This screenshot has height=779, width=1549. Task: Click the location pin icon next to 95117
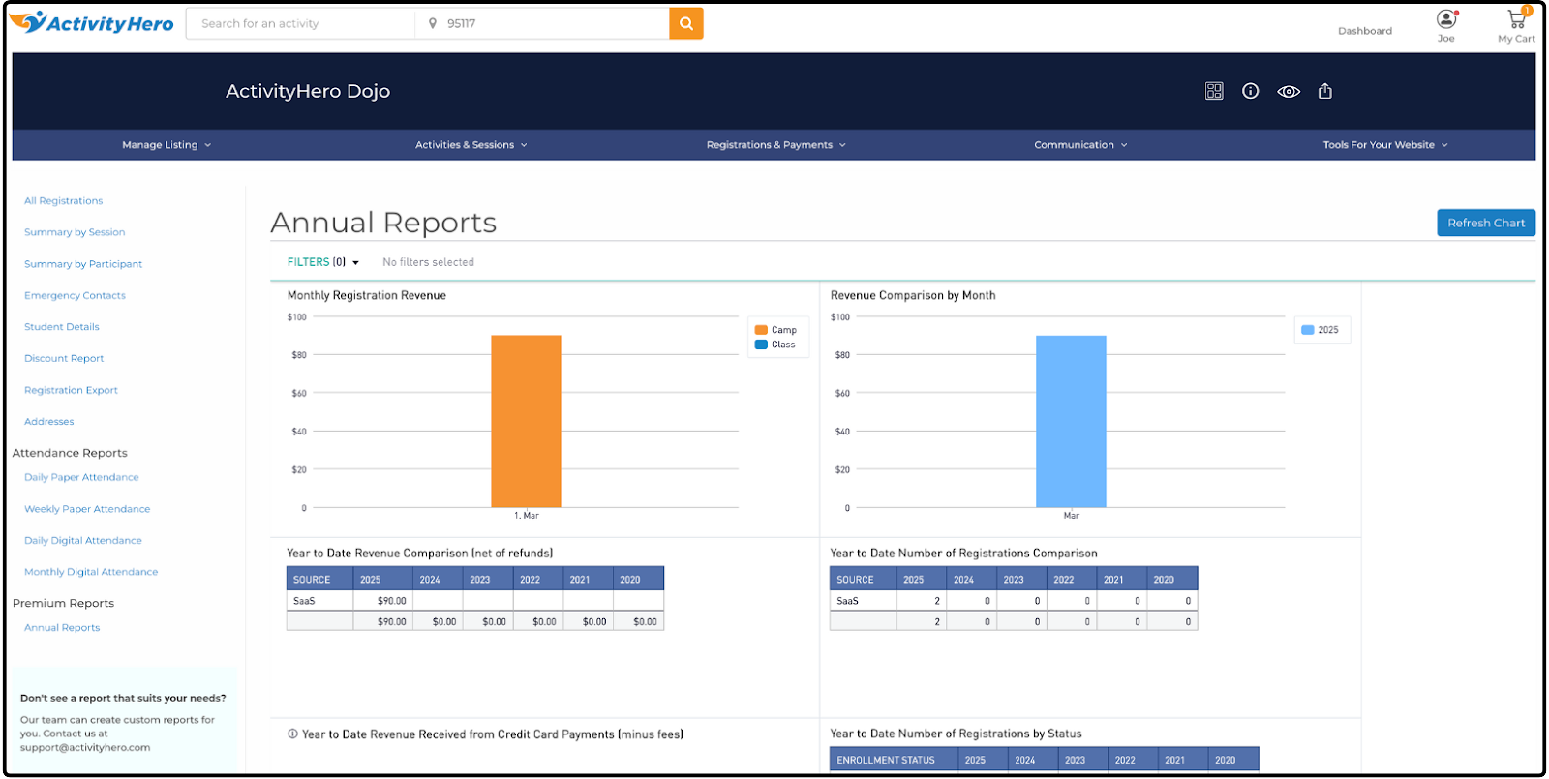tap(433, 23)
